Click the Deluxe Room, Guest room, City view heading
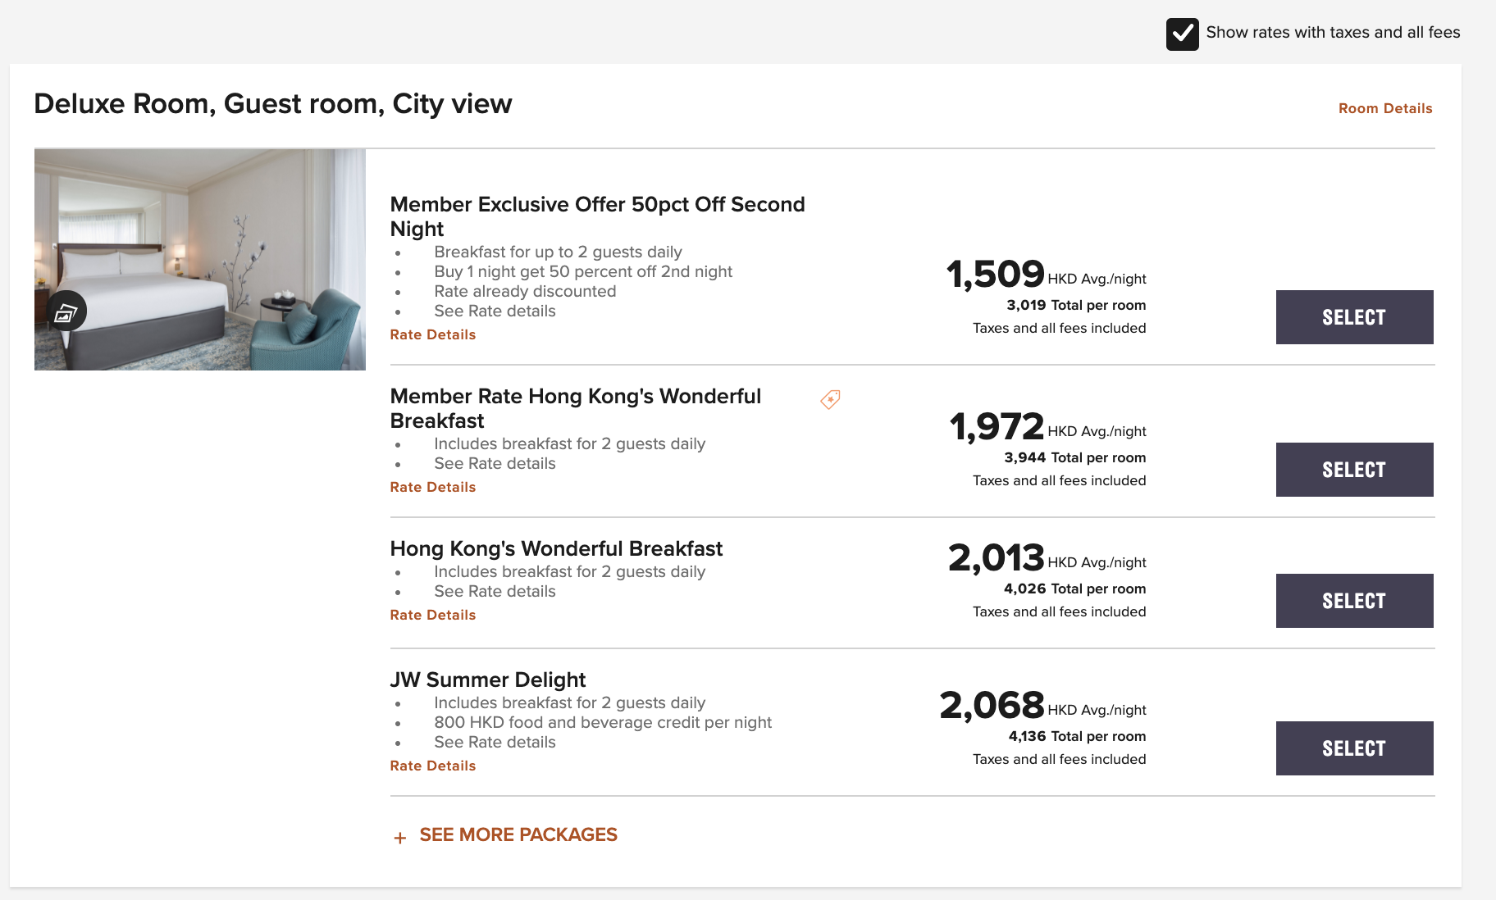Image resolution: width=1496 pixels, height=900 pixels. pos(272,104)
